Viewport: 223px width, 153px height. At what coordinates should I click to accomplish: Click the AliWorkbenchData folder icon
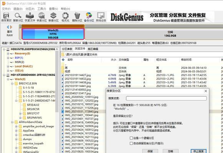pyautogui.click(x=16, y=122)
